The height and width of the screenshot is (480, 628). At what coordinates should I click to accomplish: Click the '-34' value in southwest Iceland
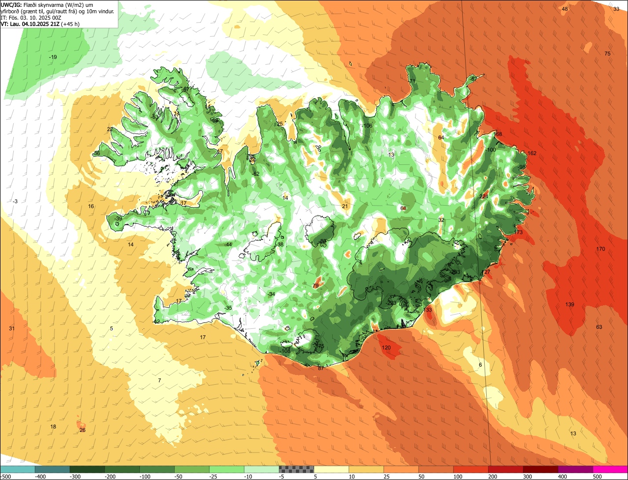click(x=271, y=294)
